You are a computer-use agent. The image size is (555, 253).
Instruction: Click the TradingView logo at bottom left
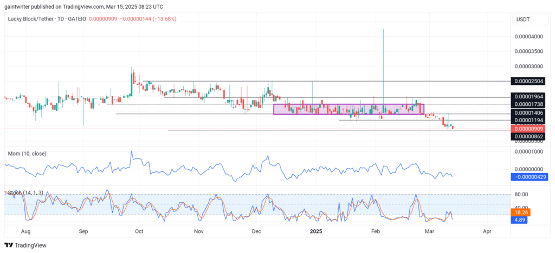point(25,245)
